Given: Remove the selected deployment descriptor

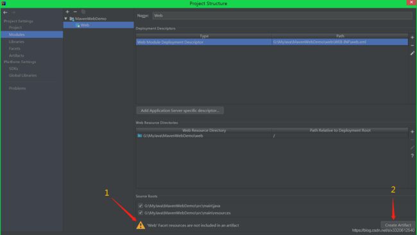Looking at the screenshot, I should click(413, 46).
